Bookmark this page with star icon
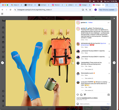Image resolution: width=119 pixels, height=110 pixels. [x=90, y=10]
